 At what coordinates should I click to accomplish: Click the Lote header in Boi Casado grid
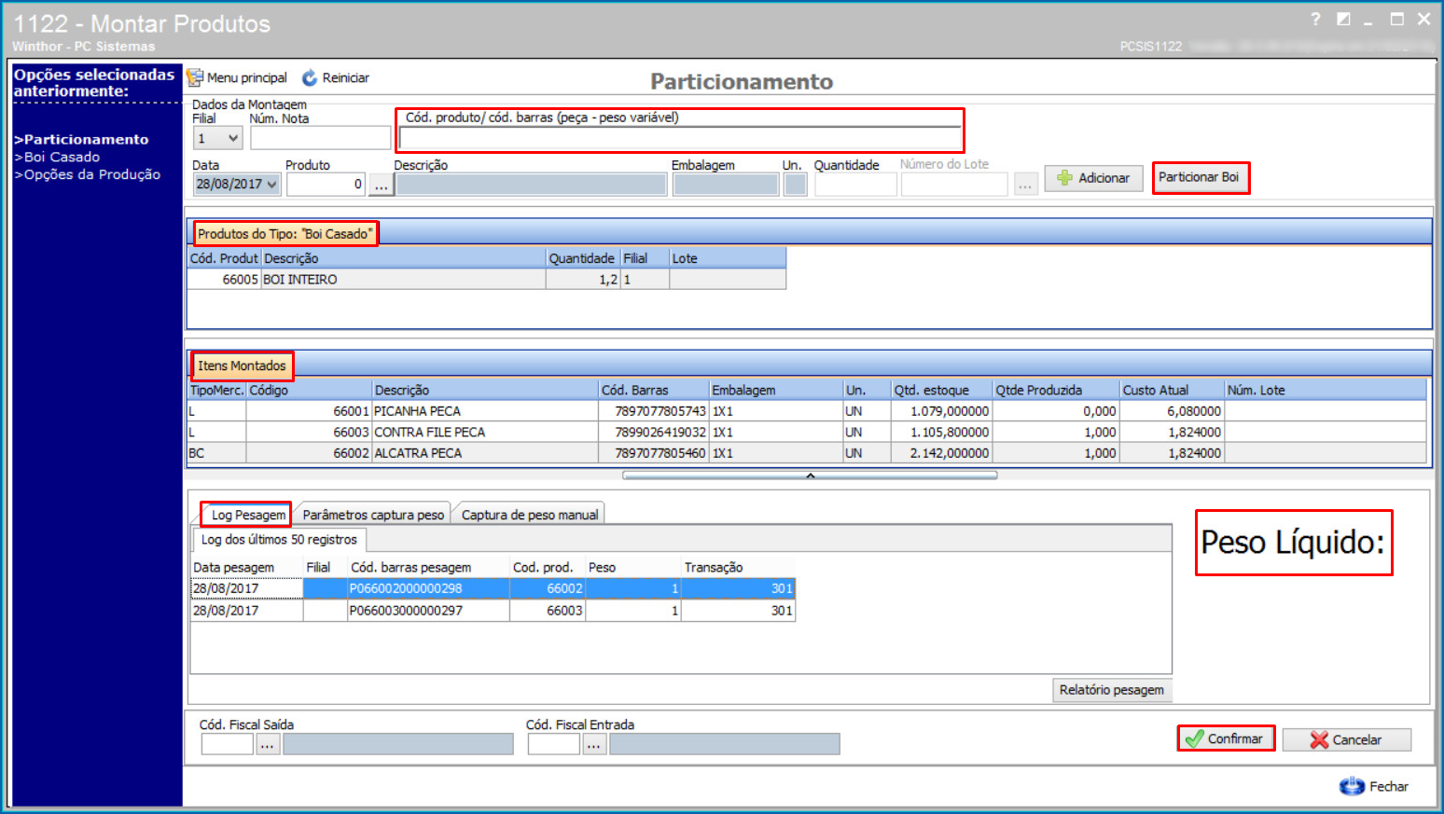click(x=728, y=258)
